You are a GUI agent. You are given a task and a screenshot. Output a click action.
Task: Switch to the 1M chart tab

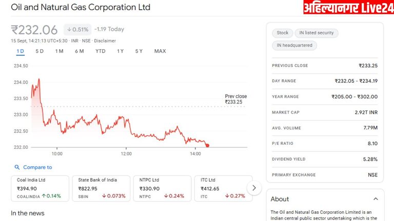60,51
